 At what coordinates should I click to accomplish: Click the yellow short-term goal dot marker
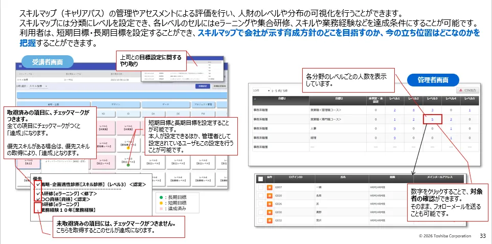(128, 148)
